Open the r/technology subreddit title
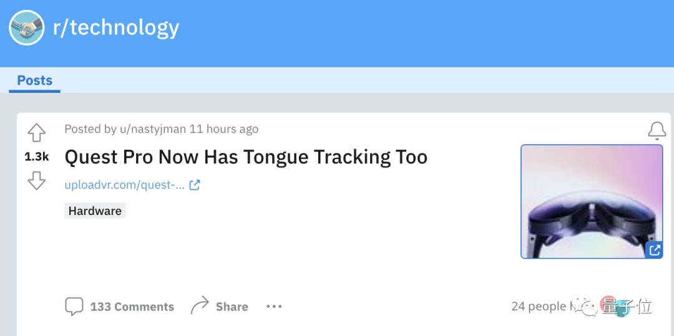This screenshot has height=336, width=674. point(116,27)
